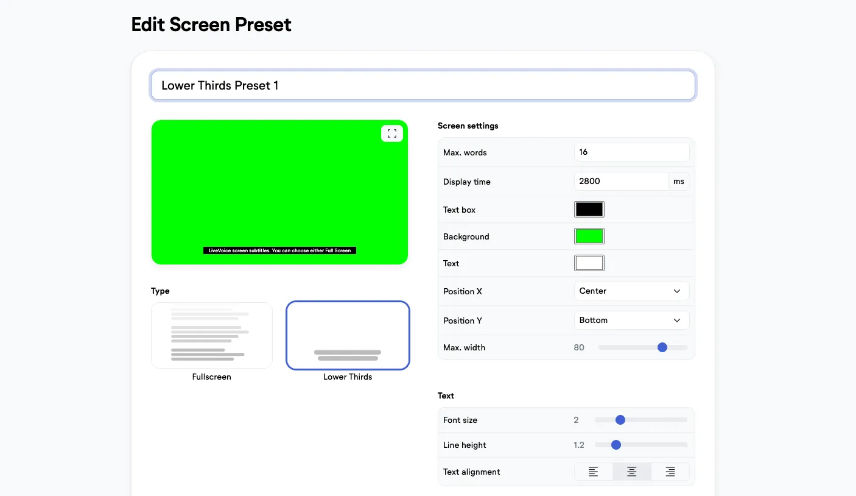Click the 'Fullscreen' caption text

(212, 377)
